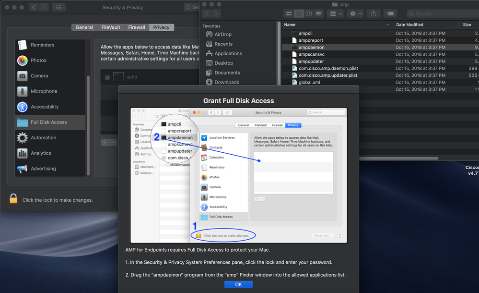Show all System Preferences with the grid button
The height and width of the screenshot is (293, 479).
58,7
